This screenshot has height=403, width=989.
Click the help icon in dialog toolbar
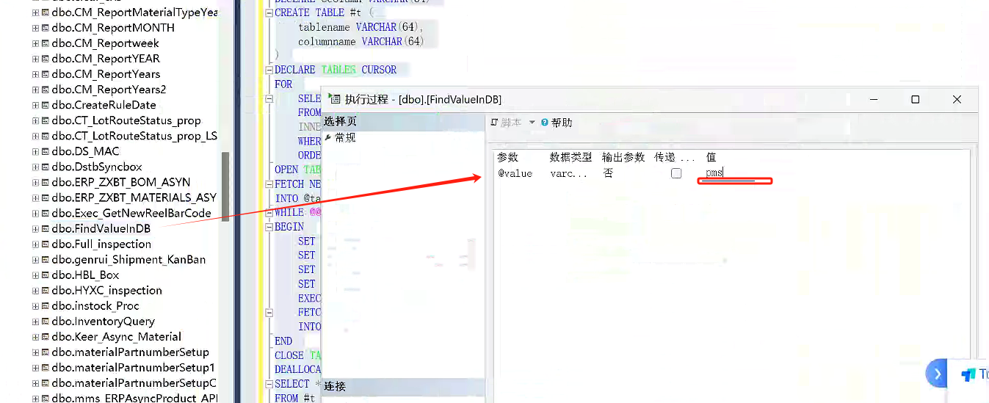(545, 123)
